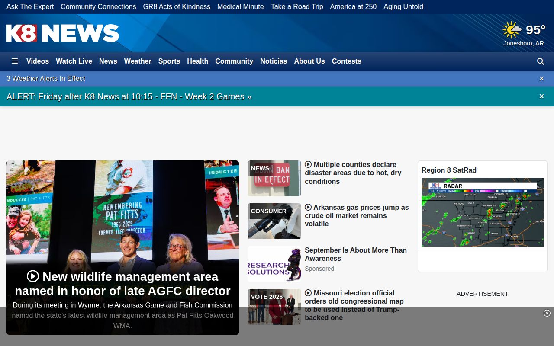Play the wildlife management area video

click(33, 276)
